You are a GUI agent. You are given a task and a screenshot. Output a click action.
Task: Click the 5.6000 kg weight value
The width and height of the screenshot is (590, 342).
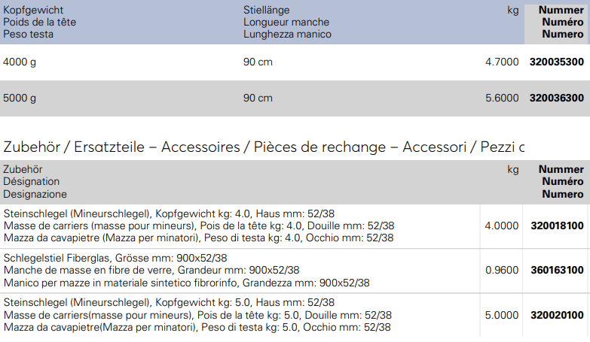click(502, 98)
